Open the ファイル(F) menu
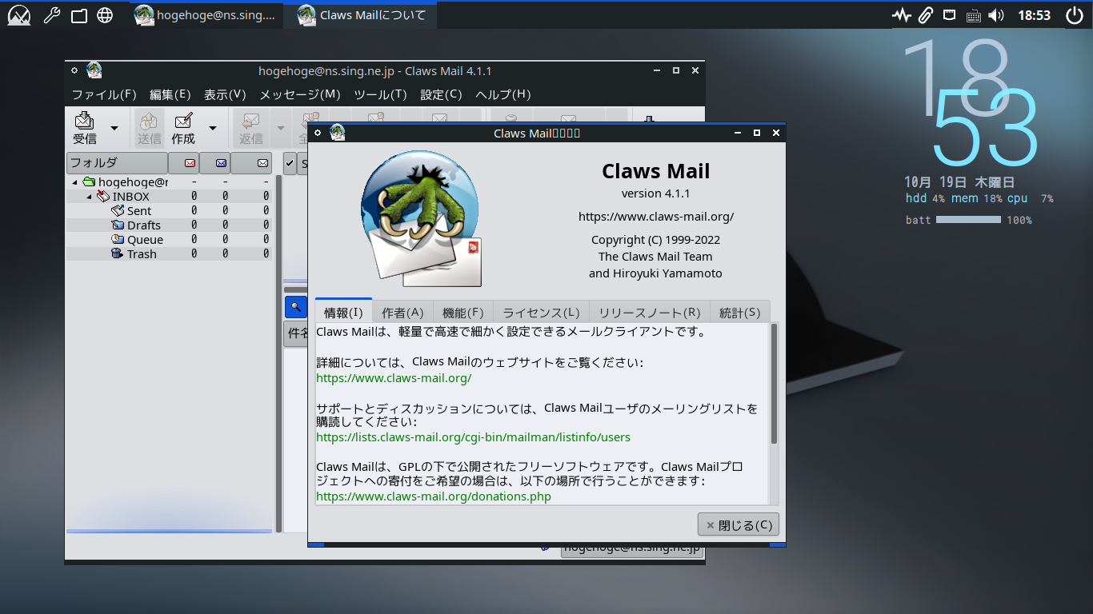 (104, 94)
